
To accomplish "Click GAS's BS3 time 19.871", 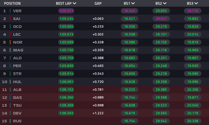I will tap(192, 97).
